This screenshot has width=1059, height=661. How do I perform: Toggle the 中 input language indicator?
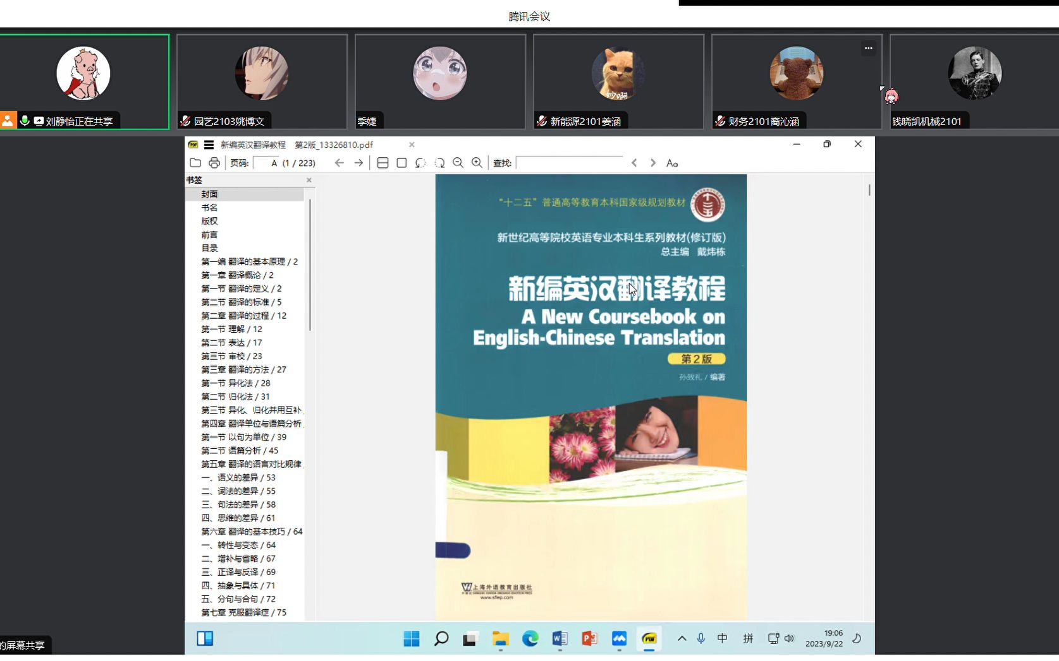point(722,639)
